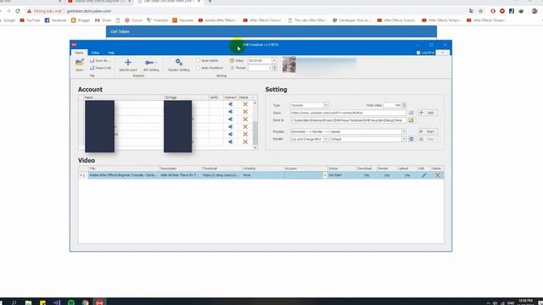The width and height of the screenshot is (543, 305).
Task: Open the Account dropdown in video row
Action: click(325, 175)
